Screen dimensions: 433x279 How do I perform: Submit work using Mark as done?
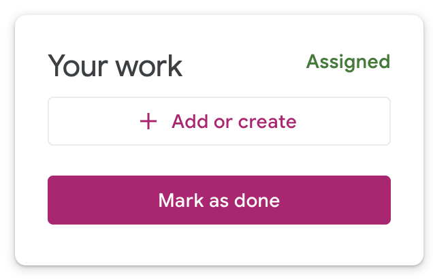coord(219,200)
